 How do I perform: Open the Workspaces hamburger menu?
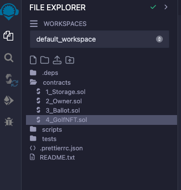[x=34, y=24]
